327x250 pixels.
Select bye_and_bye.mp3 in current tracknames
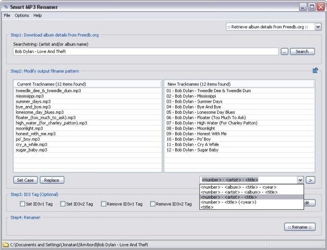87,107
